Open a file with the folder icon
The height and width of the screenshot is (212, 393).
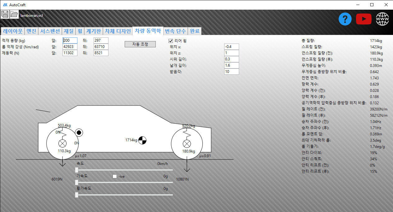(x=14, y=14)
